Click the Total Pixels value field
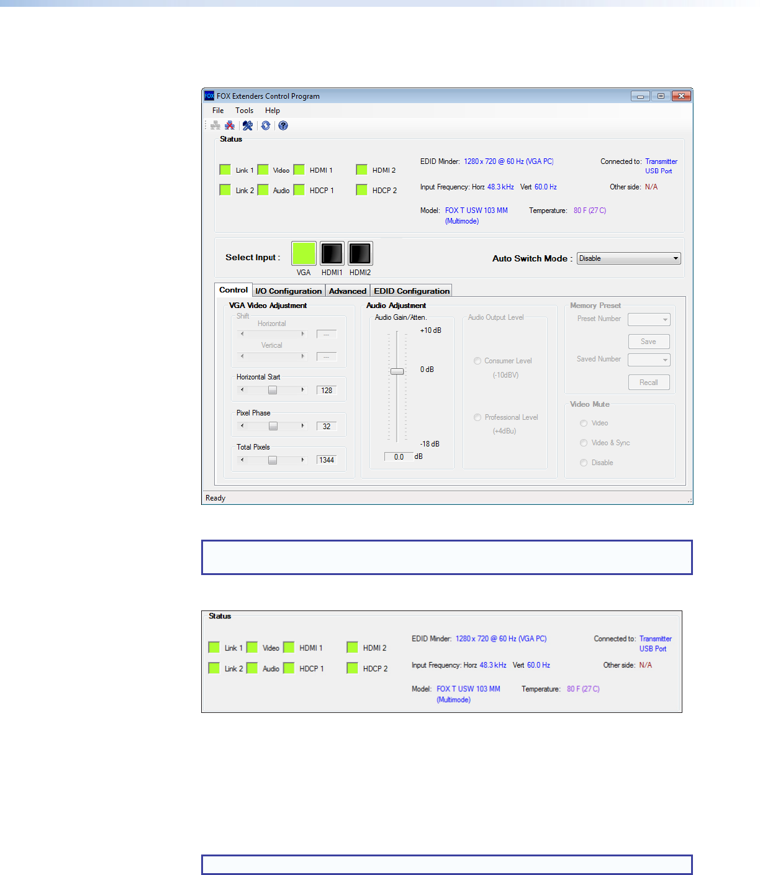This screenshot has width=760, height=875. (327, 460)
